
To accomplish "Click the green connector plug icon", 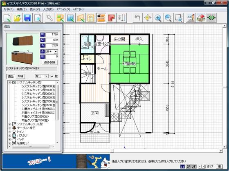I will click(x=211, y=18).
